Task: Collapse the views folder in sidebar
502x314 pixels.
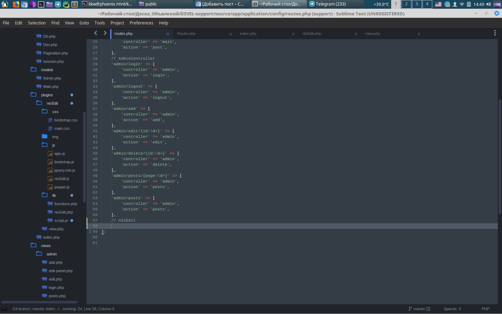Action: (34, 246)
